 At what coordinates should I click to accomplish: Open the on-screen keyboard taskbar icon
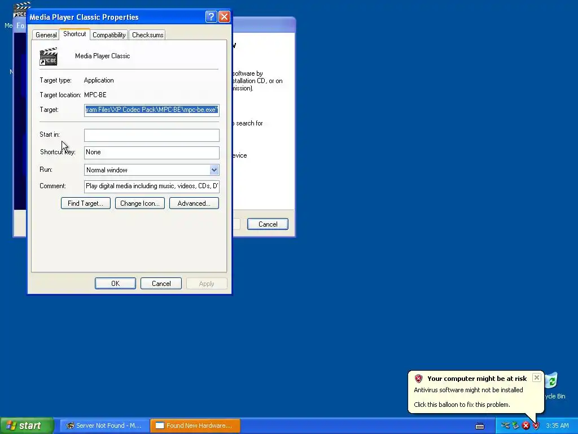480,426
